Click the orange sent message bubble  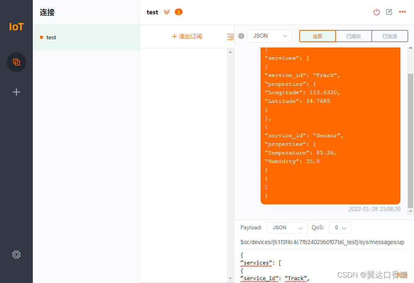pyautogui.click(x=330, y=126)
